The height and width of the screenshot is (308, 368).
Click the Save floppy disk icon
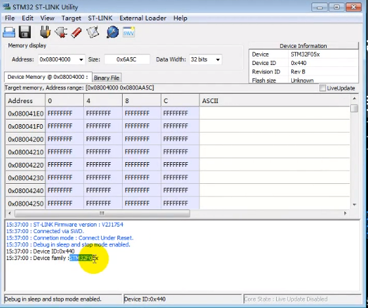[25, 32]
